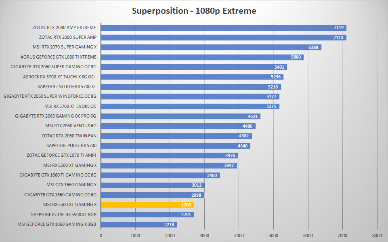Click the chart title Superposition - 1080p Extreme
Screen dimensions: 388x242
194,11
